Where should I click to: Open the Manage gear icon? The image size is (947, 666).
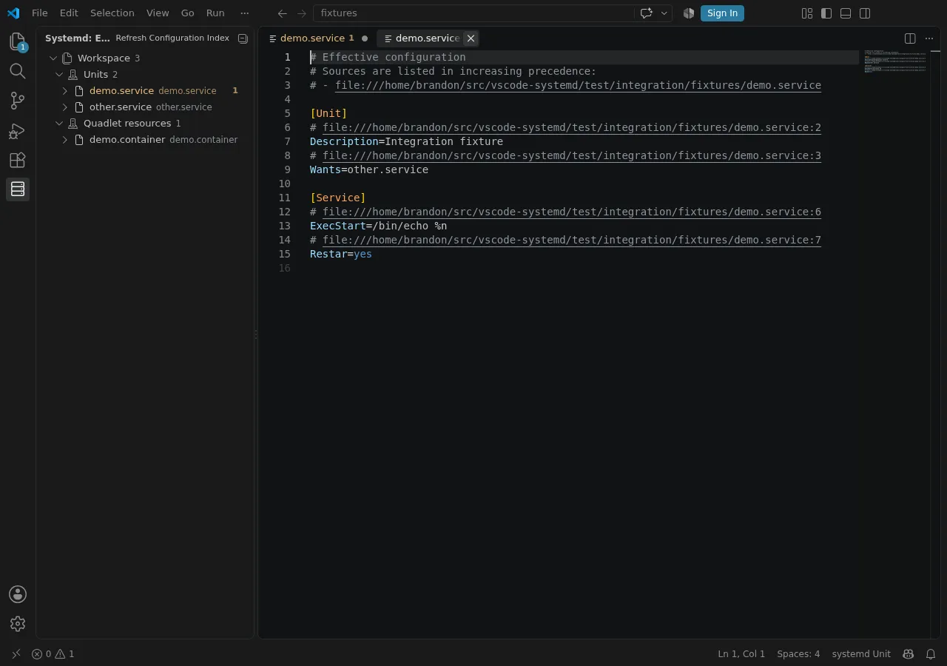(18, 624)
